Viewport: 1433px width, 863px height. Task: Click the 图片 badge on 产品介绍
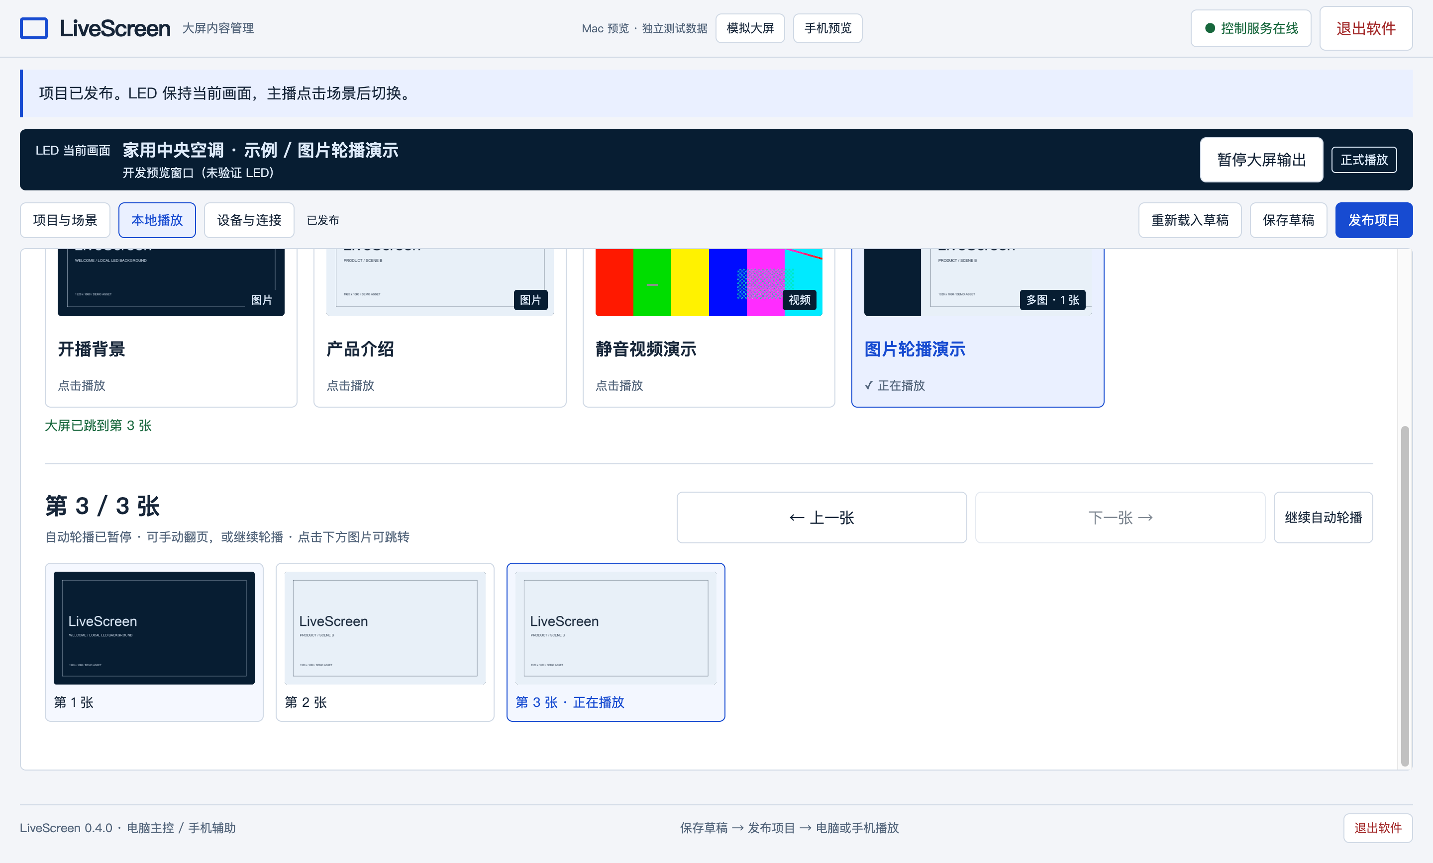530,299
